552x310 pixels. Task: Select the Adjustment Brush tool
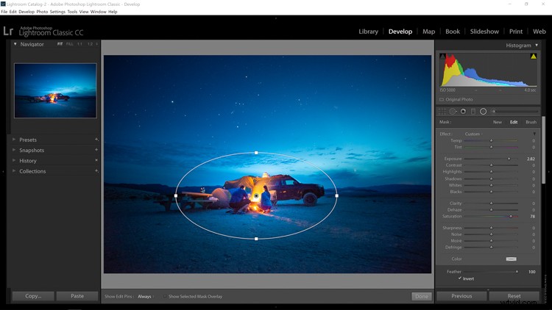[x=515, y=112]
